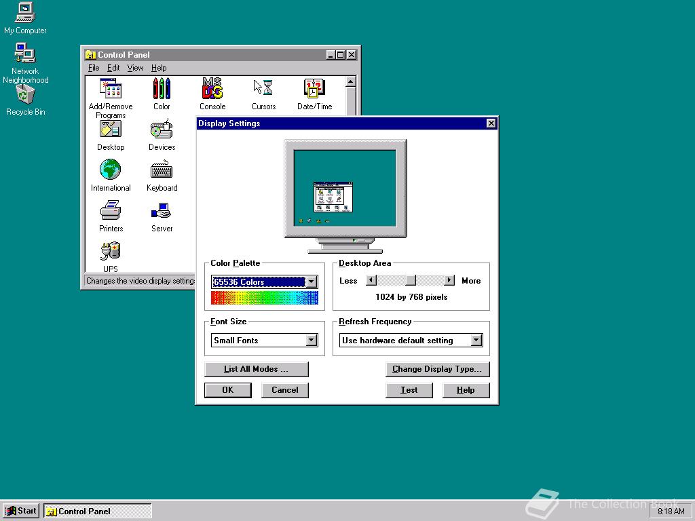Click the color gradient preview bar
The image size is (695, 521).
[264, 298]
